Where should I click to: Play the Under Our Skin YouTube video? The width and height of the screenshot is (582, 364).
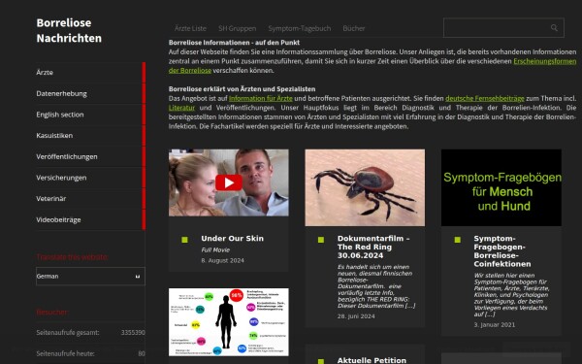(x=229, y=182)
